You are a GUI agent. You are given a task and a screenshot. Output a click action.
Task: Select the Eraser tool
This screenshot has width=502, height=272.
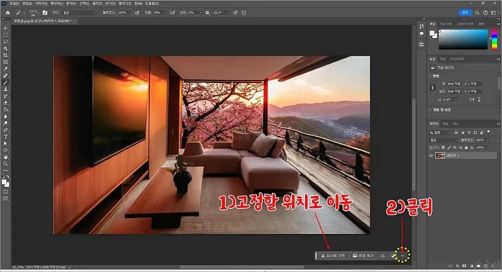point(6,103)
